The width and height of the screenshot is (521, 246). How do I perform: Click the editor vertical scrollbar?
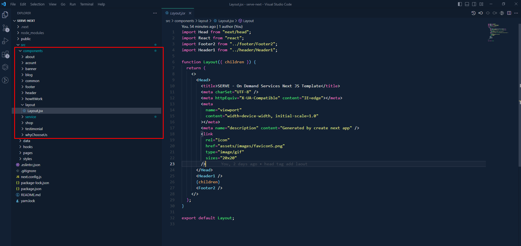point(520,95)
